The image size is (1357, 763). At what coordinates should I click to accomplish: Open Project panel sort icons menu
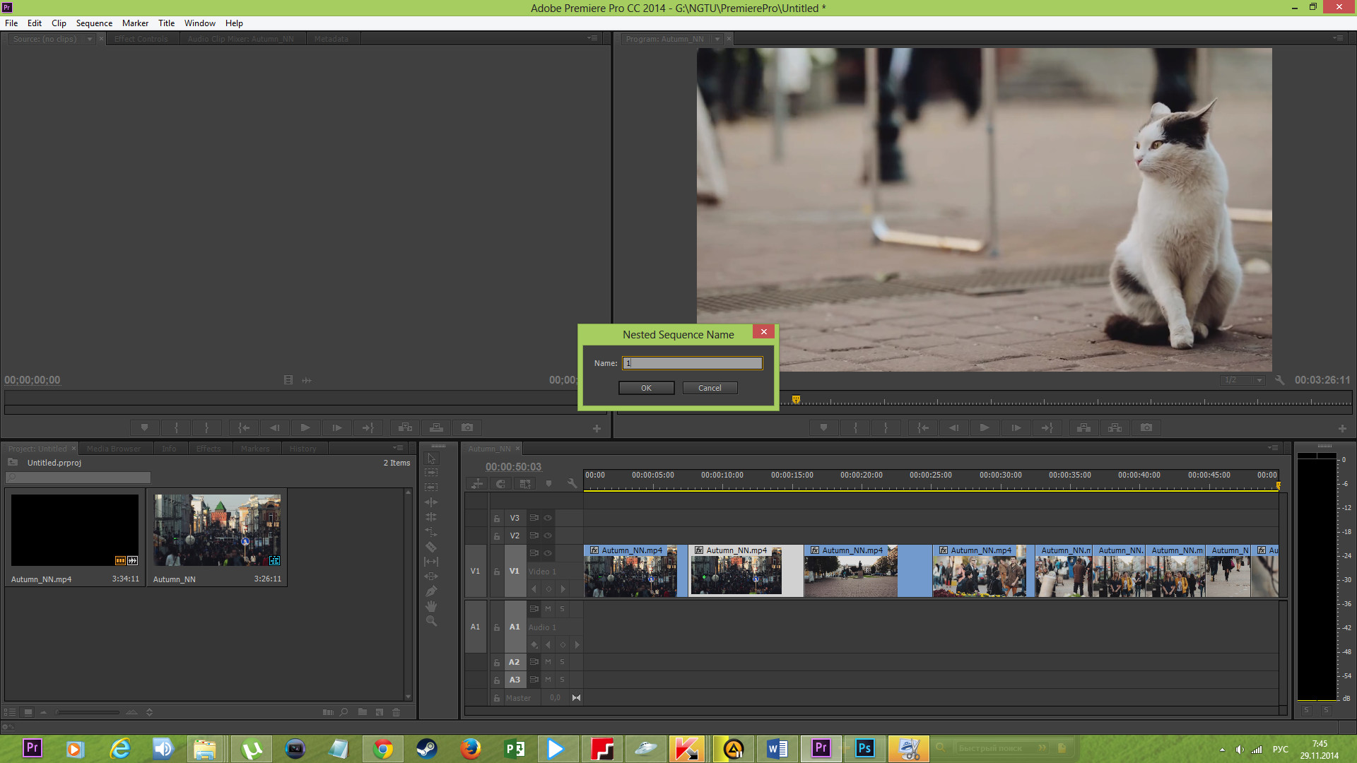pyautogui.click(x=149, y=712)
